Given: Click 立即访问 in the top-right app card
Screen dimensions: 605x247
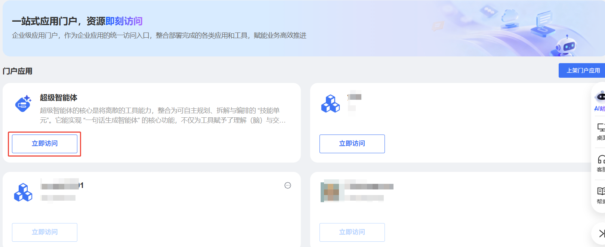Looking at the screenshot, I should [x=352, y=144].
